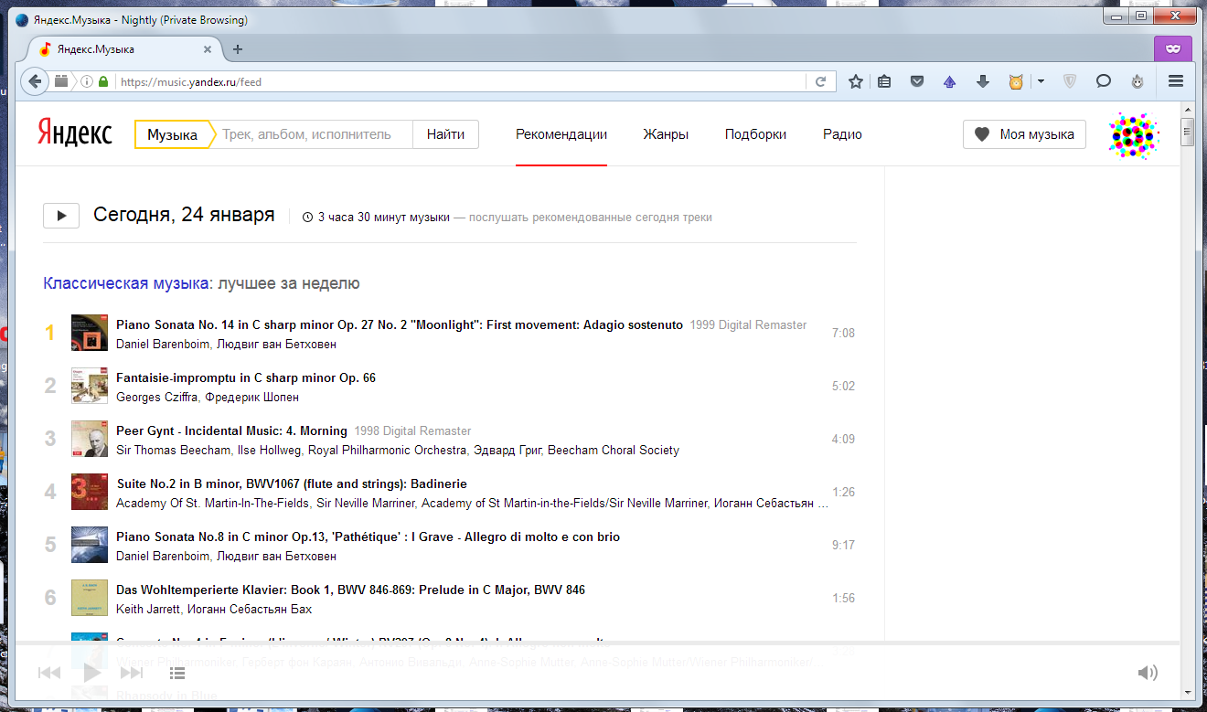Click the page's vertical scrollbar thumb
1207x712 pixels.
(x=1187, y=133)
